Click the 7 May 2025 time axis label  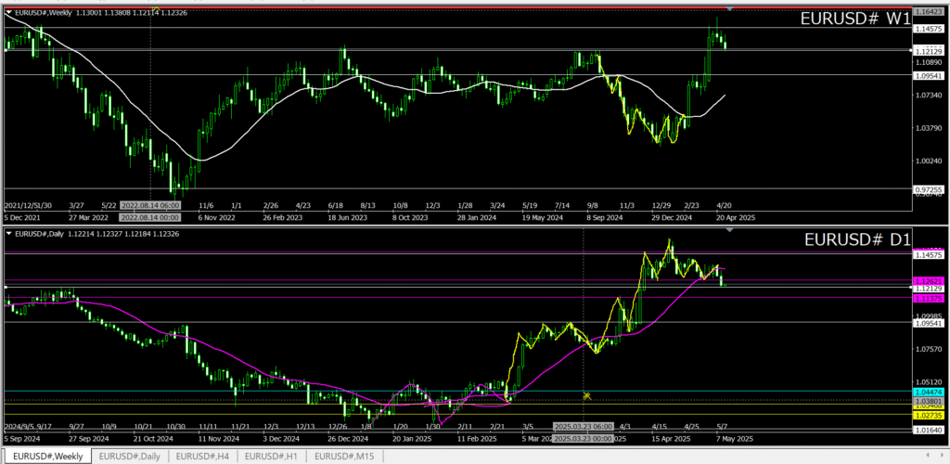click(x=733, y=439)
